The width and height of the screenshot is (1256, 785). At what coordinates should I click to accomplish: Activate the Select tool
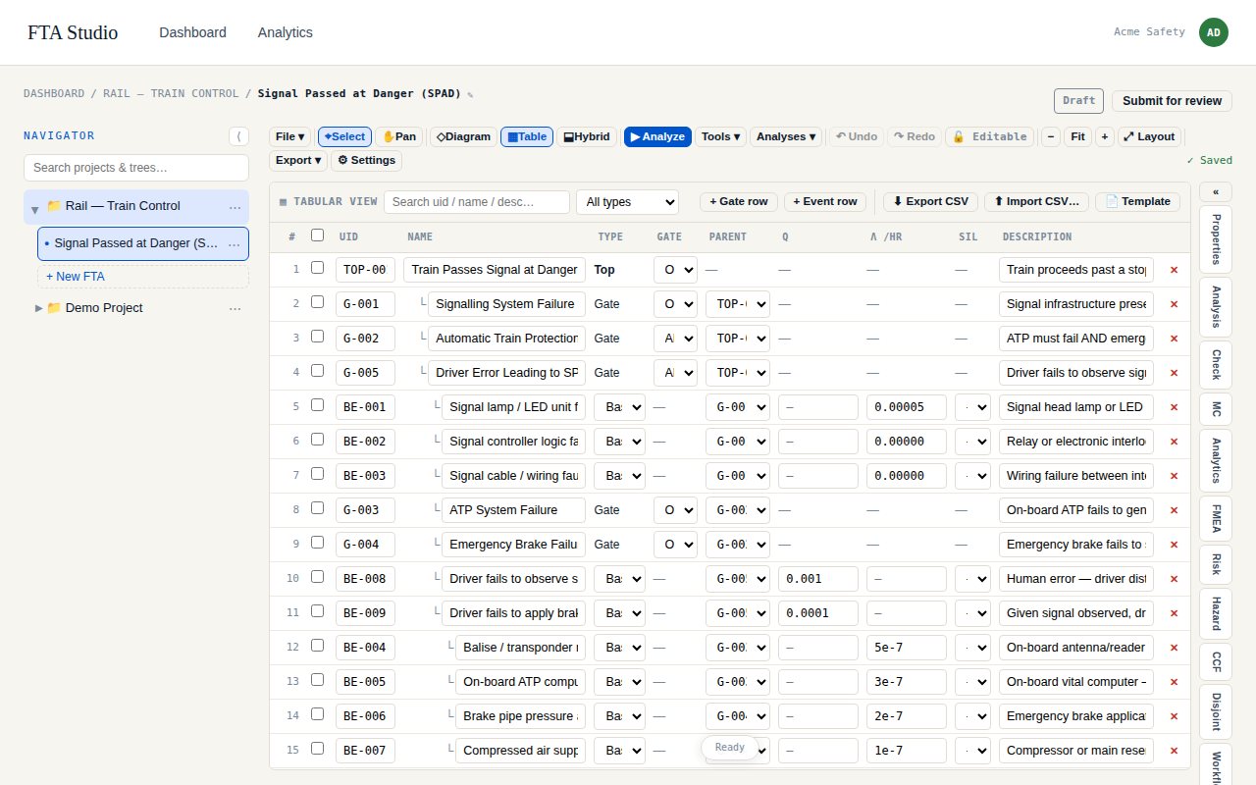[344, 137]
